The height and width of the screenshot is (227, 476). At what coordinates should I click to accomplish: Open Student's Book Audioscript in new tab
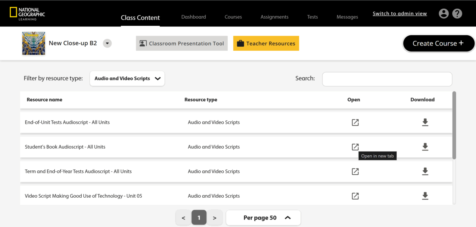[x=355, y=147]
